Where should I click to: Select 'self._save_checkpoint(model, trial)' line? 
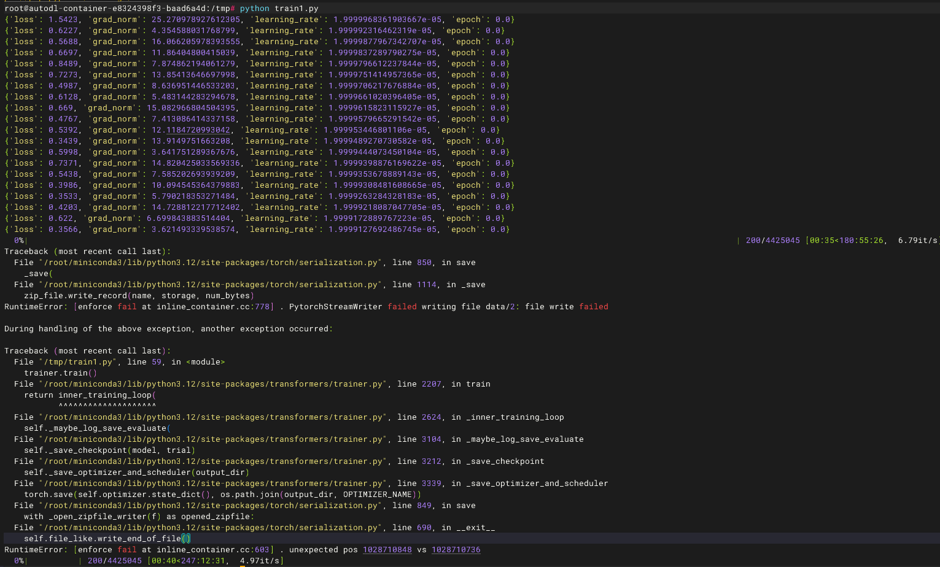110,450
